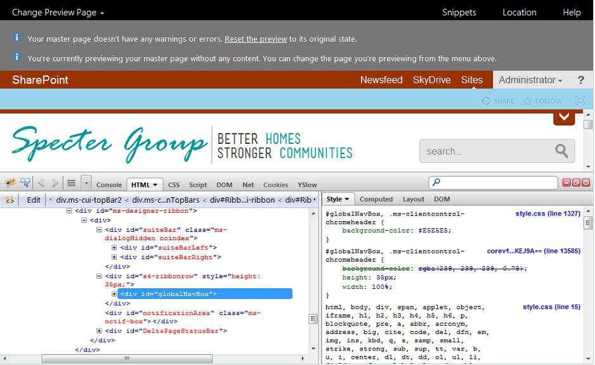Screen dimensions: 595x365
Task: Open the Administrator account menu
Action: tap(530, 80)
